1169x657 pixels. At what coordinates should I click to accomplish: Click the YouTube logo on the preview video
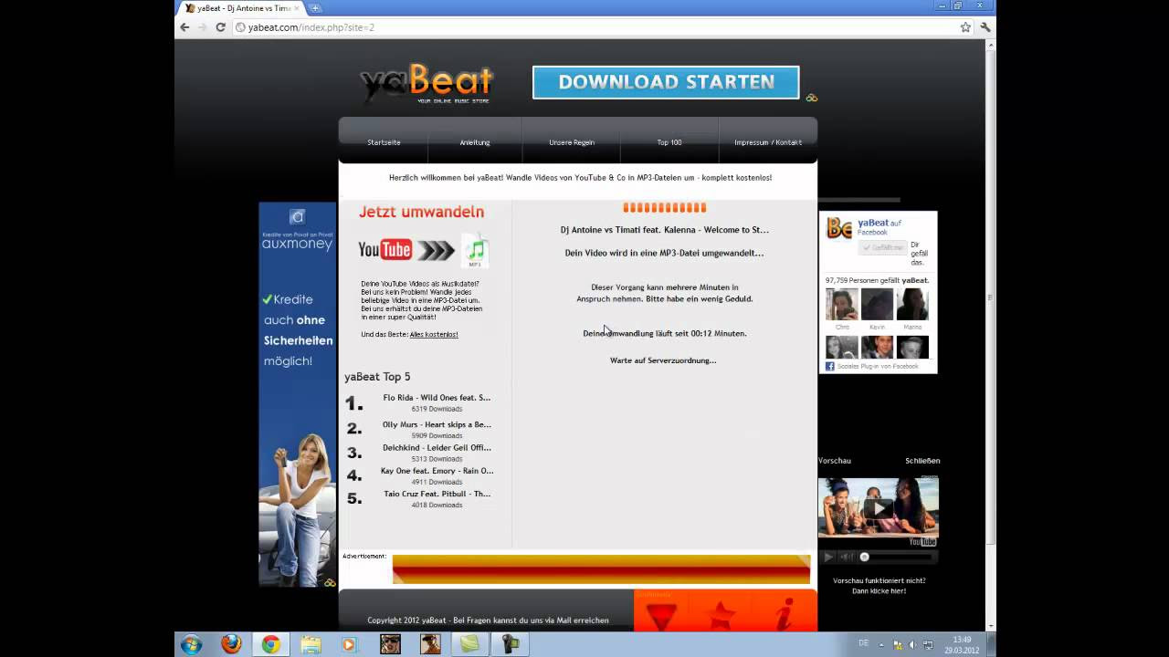(x=922, y=542)
